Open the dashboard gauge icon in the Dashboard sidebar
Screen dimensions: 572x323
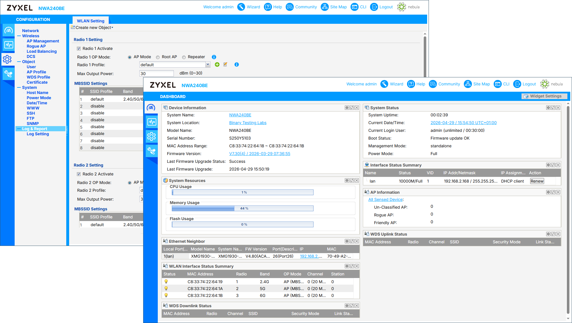click(151, 108)
